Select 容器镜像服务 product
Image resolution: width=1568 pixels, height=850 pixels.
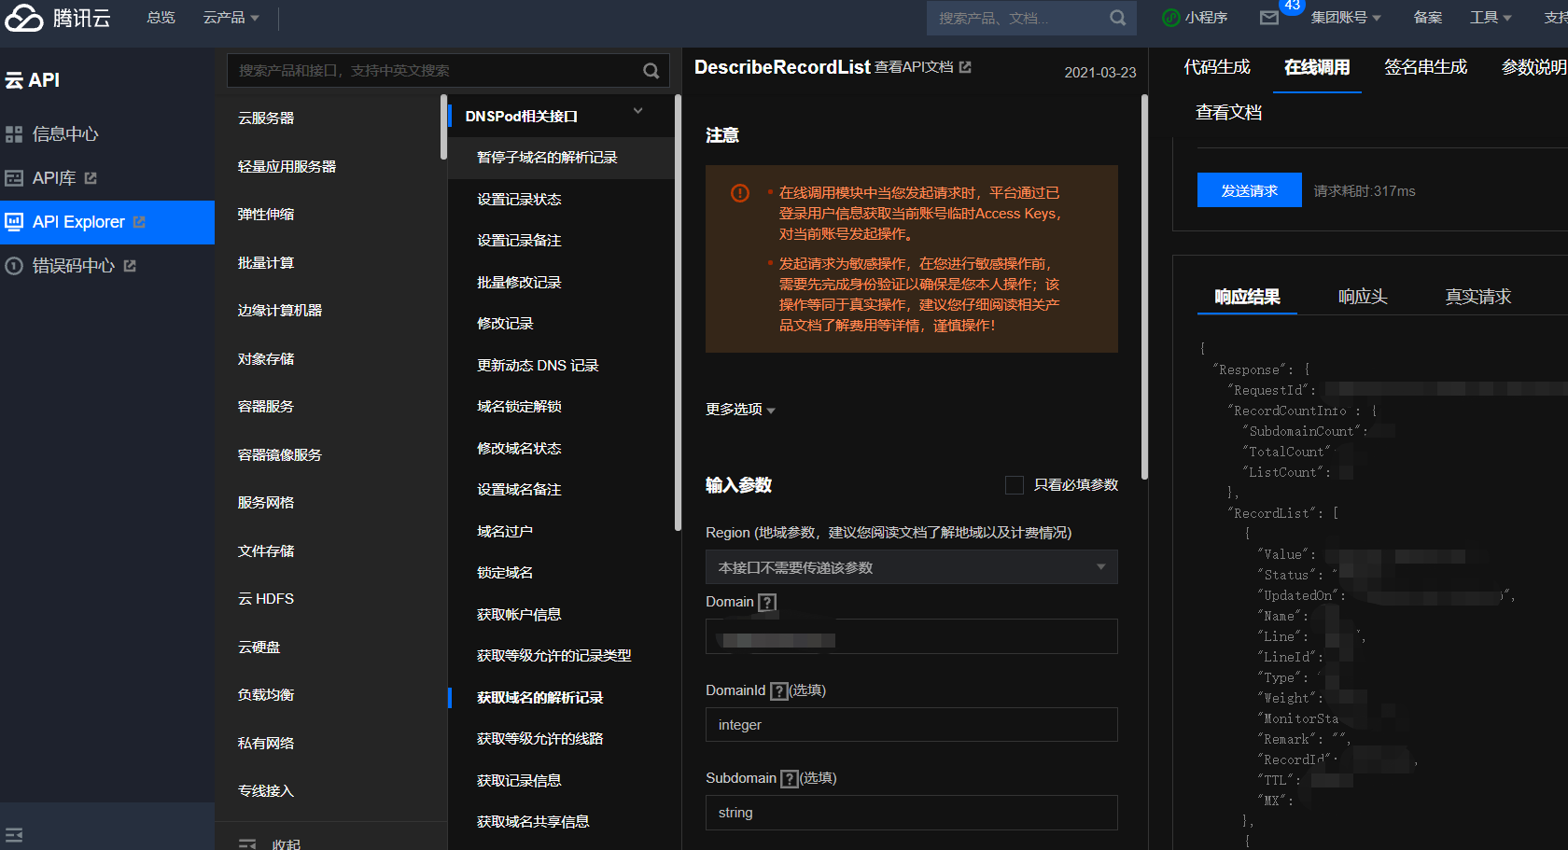point(279,455)
